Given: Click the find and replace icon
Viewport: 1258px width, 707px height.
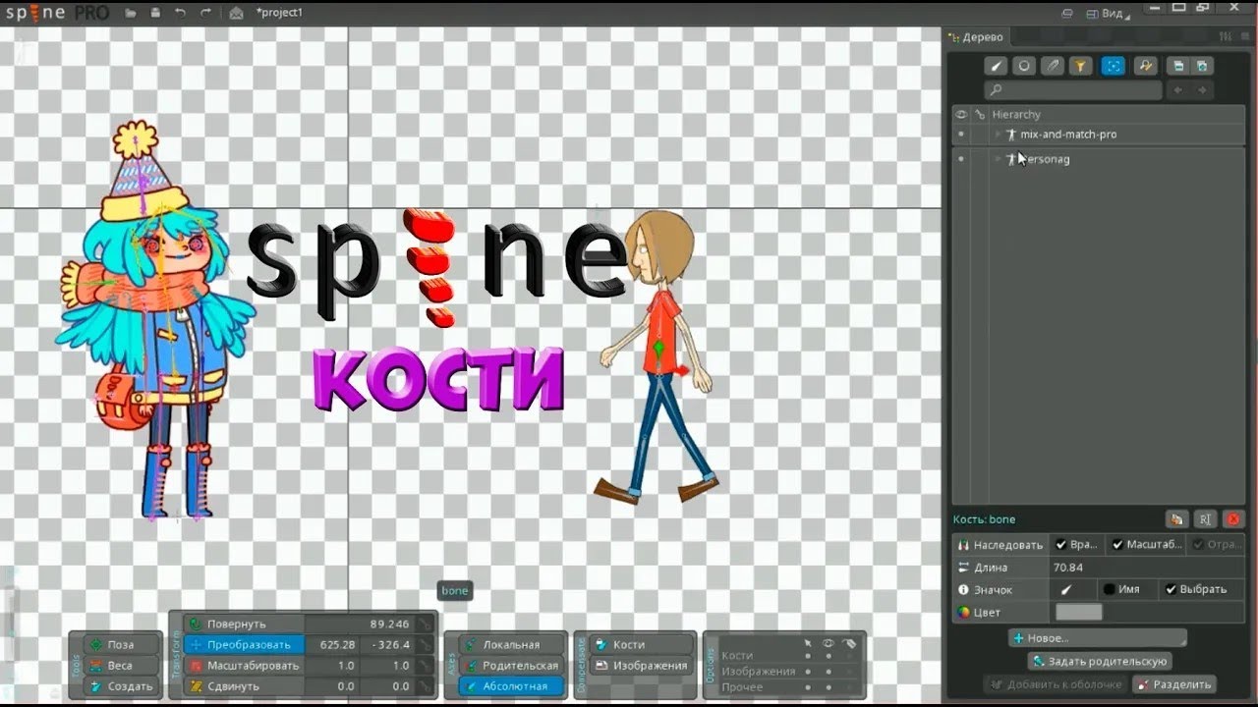Looking at the screenshot, I should (x=1144, y=66).
